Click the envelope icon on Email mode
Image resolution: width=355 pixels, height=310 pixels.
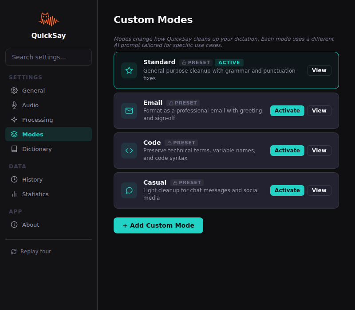[129, 111]
